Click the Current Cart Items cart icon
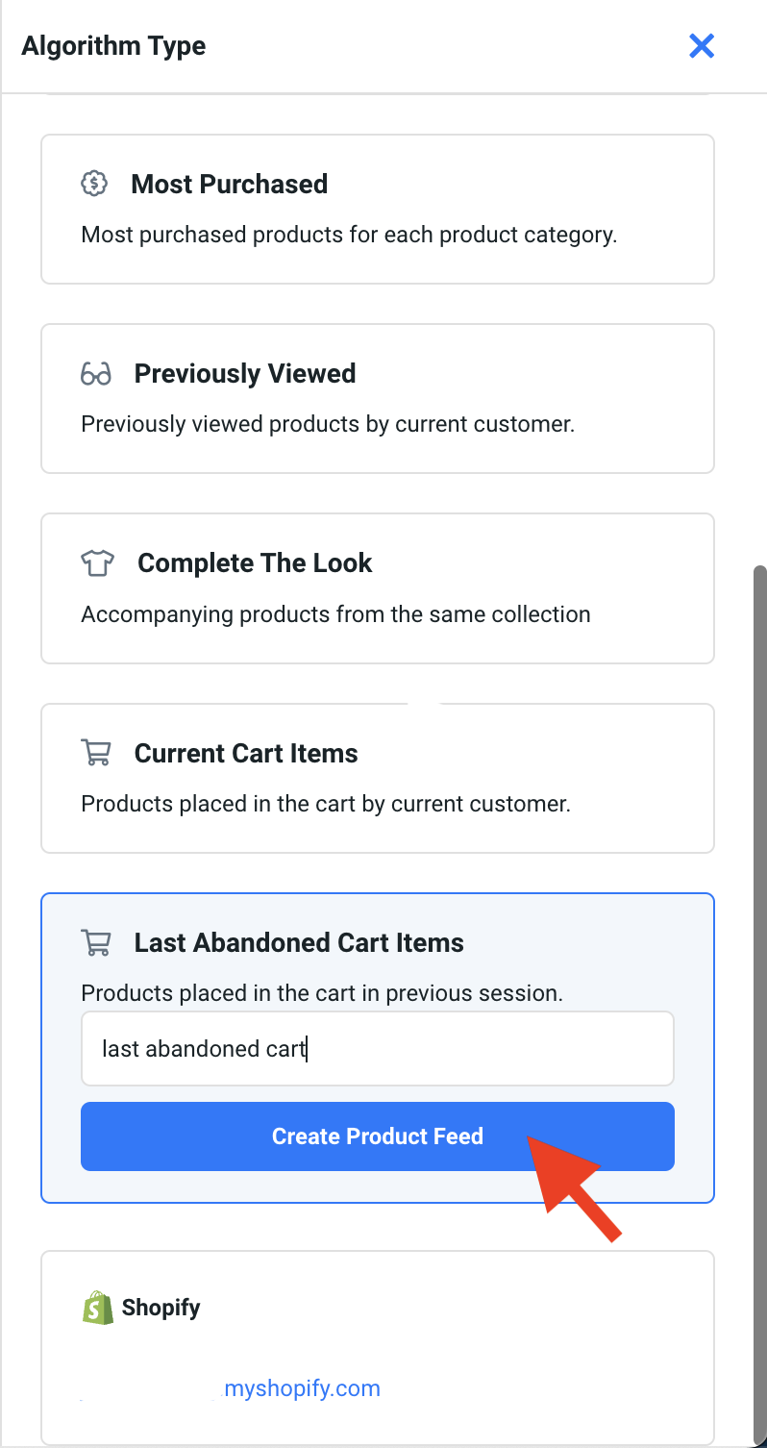This screenshot has height=1448, width=767. pyautogui.click(x=96, y=754)
